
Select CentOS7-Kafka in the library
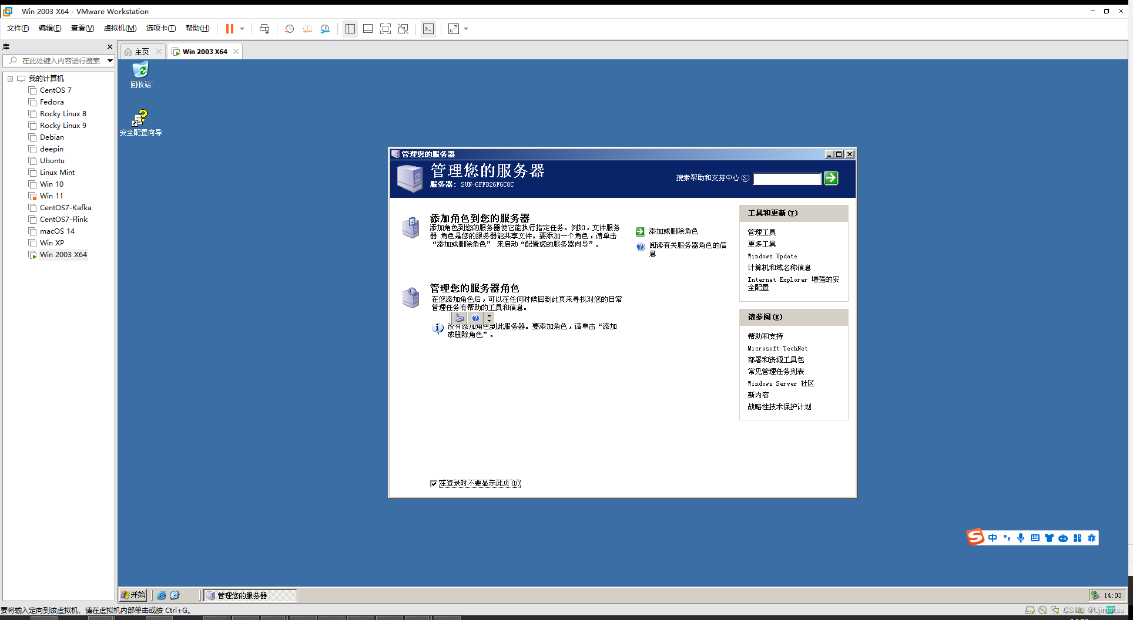click(66, 207)
